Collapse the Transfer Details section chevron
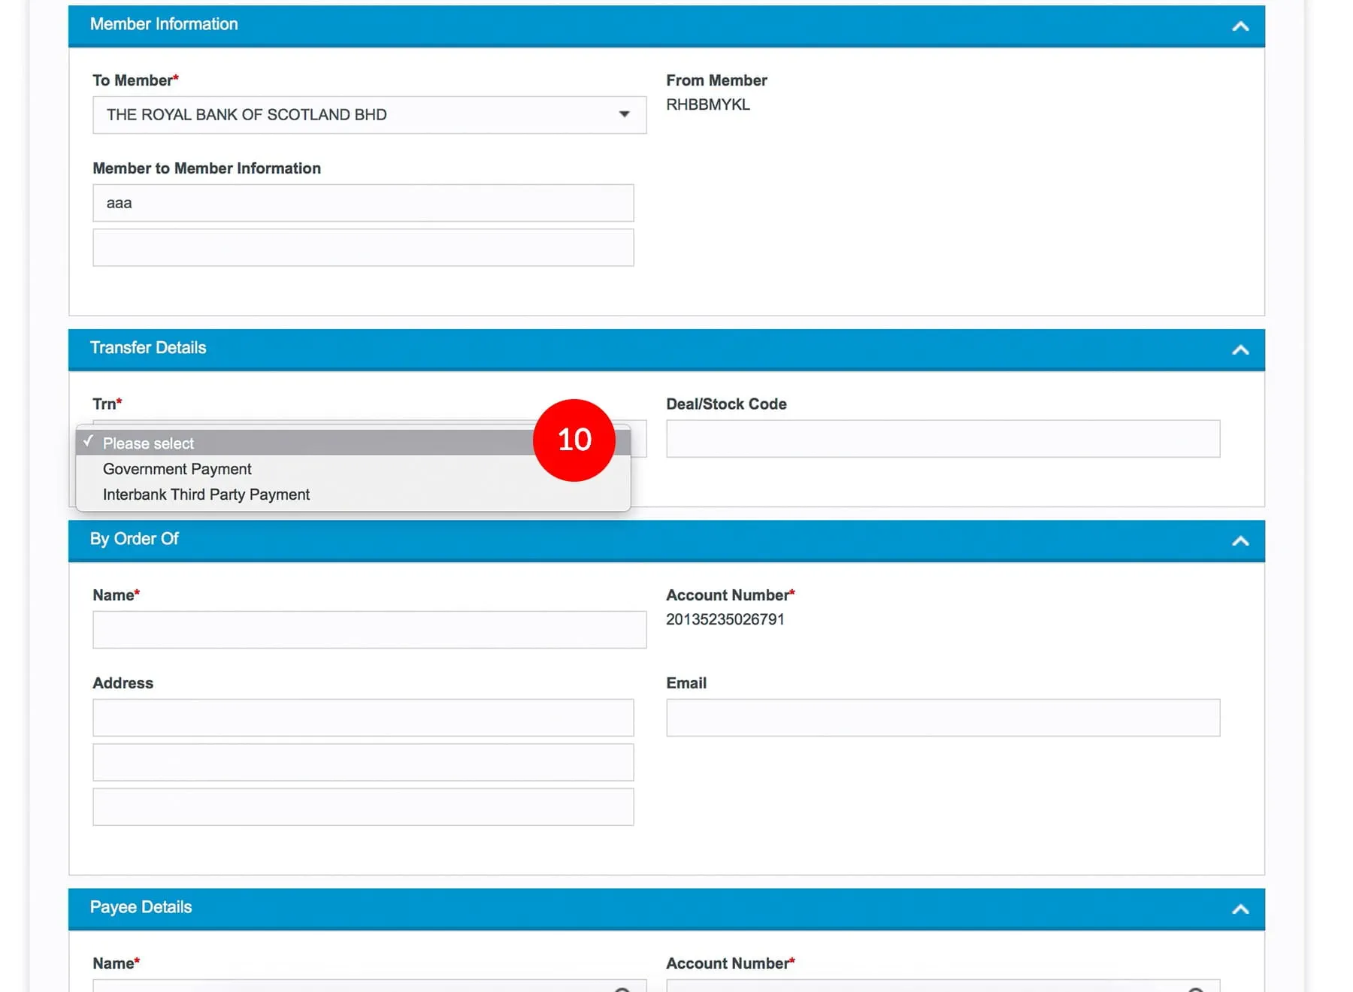Image resolution: width=1353 pixels, height=992 pixels. coord(1239,349)
